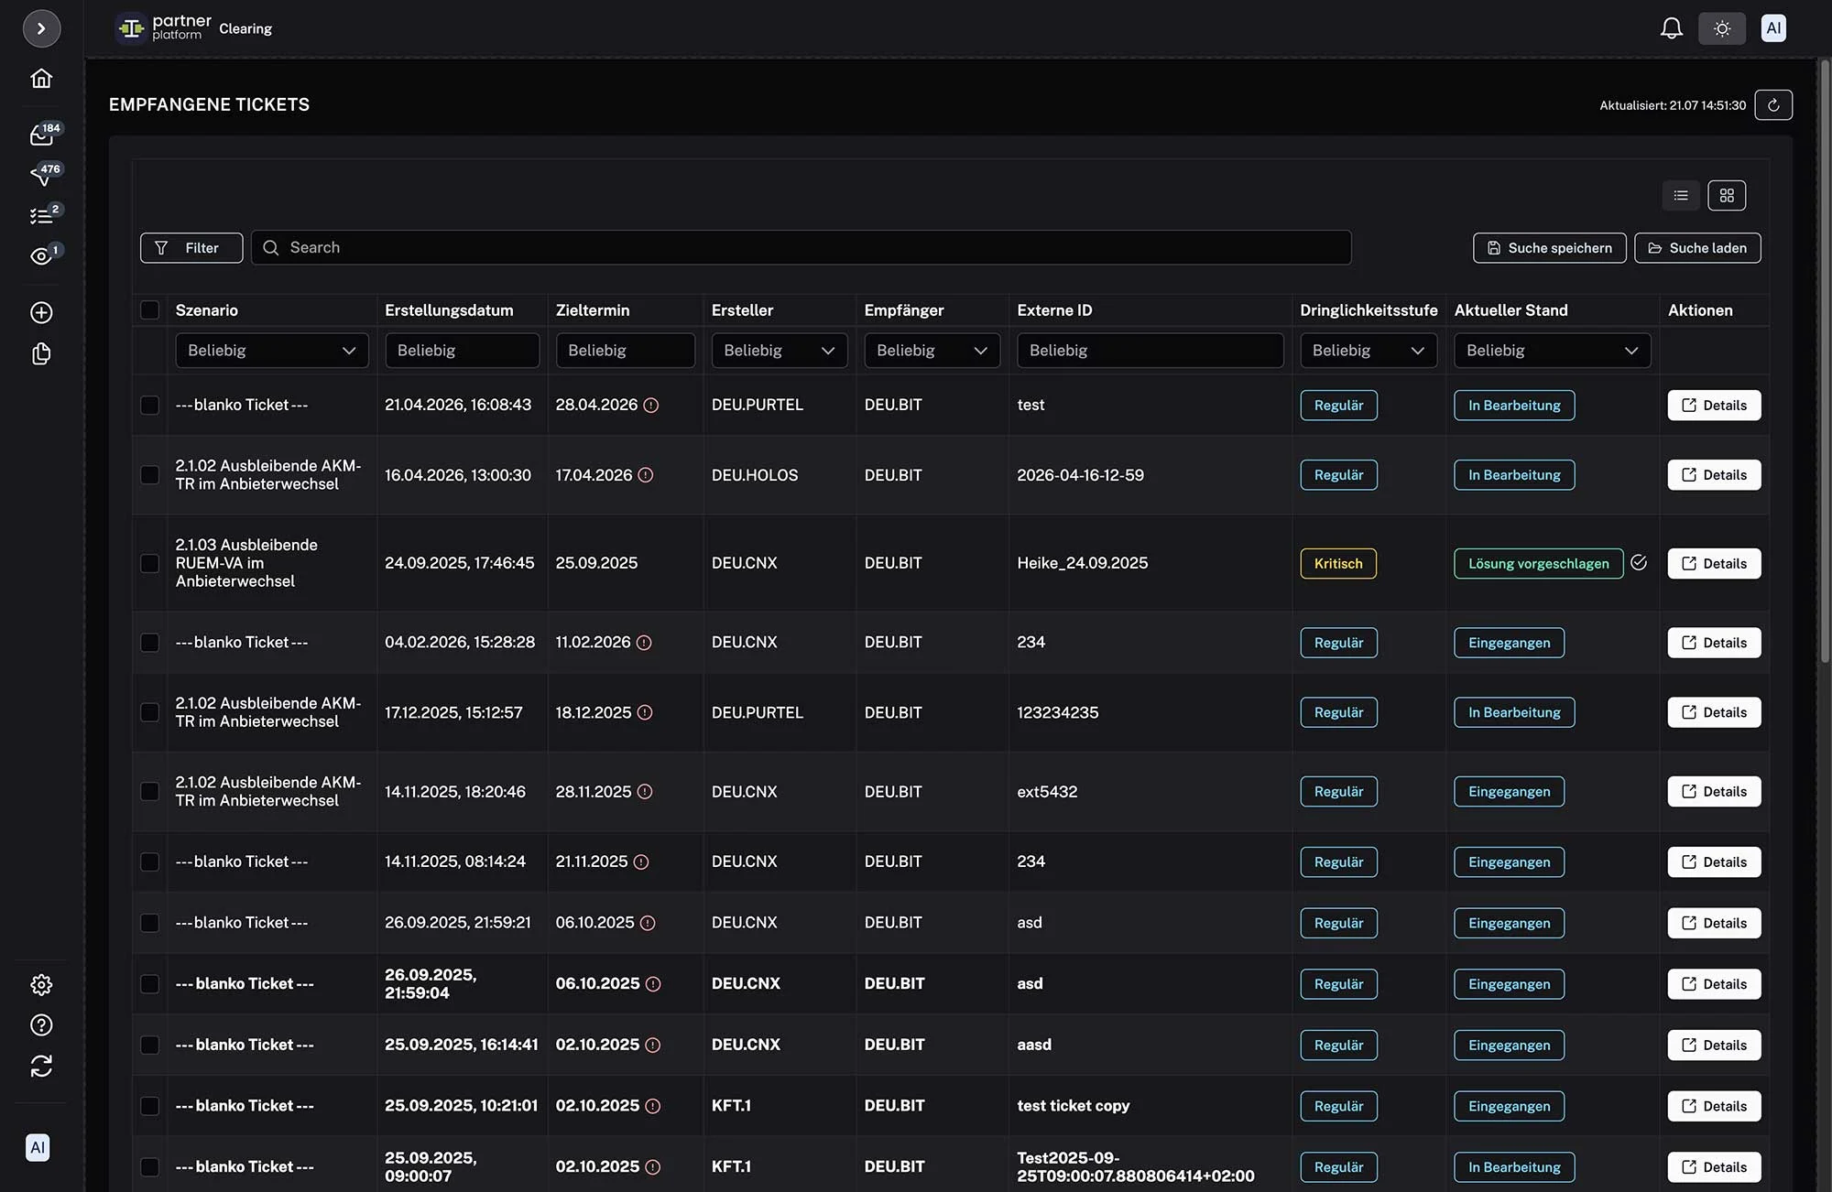Expand the Szenario Beliebig dropdown

(272, 351)
